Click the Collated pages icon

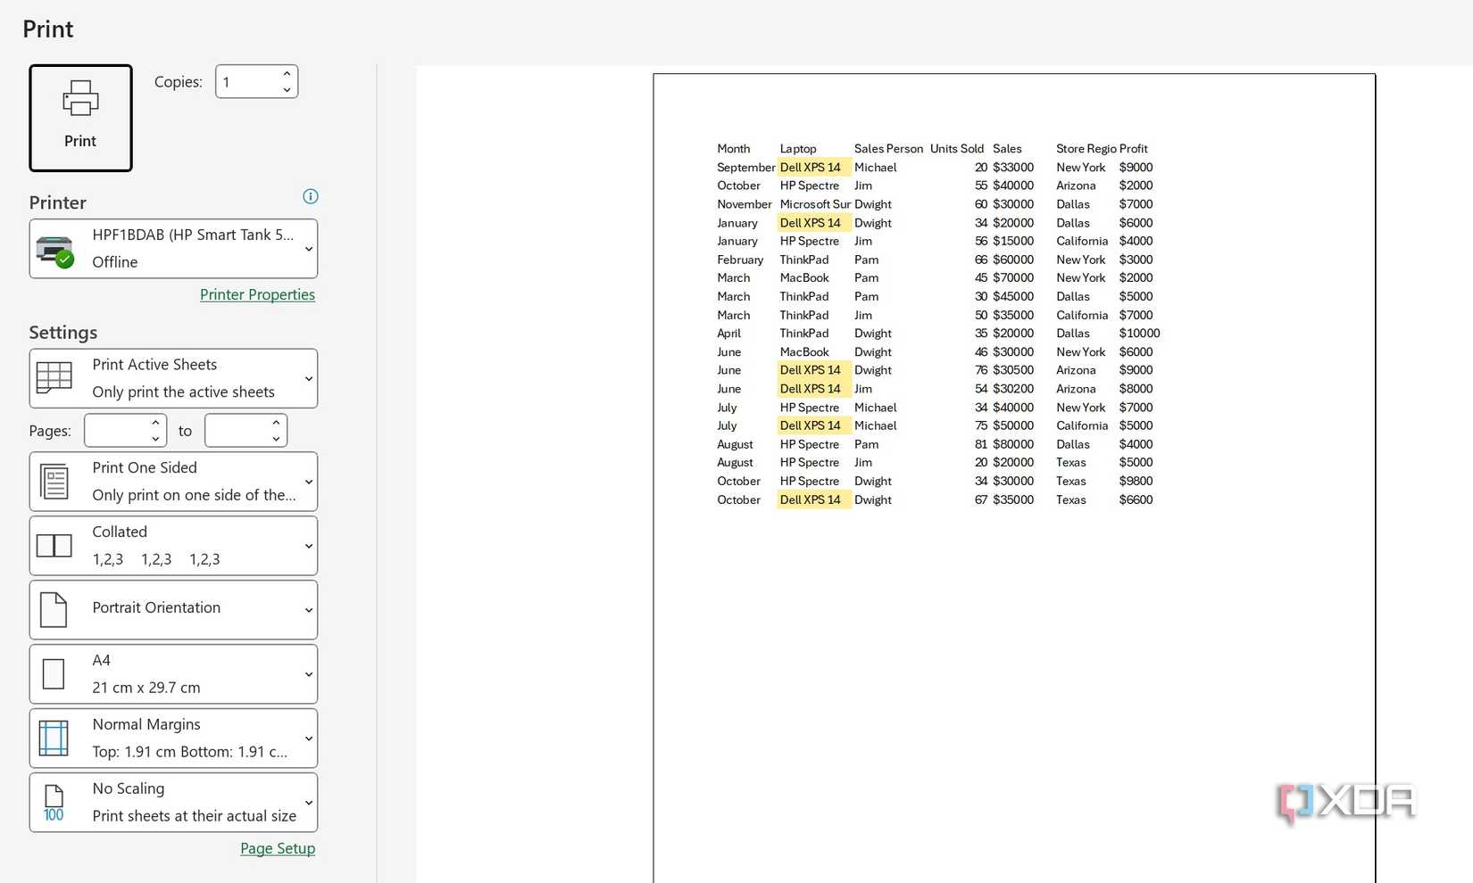(54, 546)
